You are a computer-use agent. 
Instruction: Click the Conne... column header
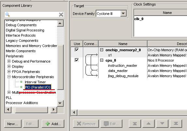tap(91, 44)
